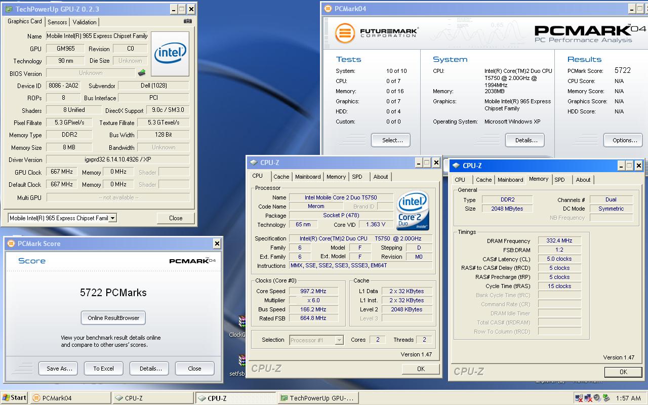648x405 pixels.
Task: Switch to PCMark04 from the taskbar
Action: pos(70,398)
